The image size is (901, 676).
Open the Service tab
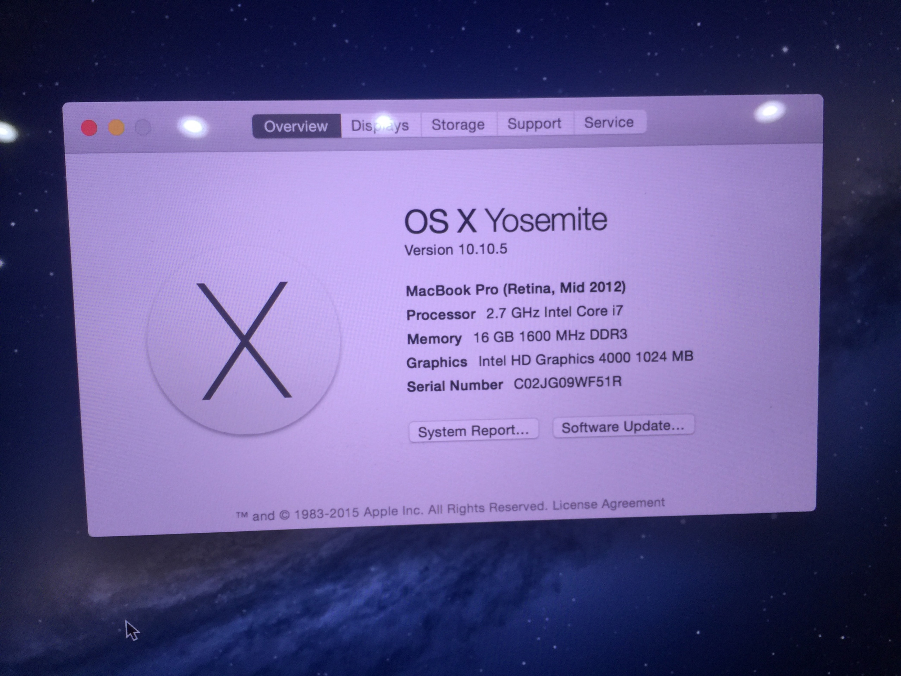point(609,122)
